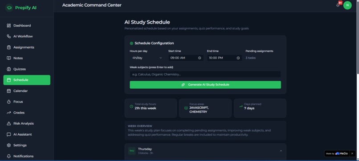Viewport: 359px width, 161px height.
Task: Click the 'WEEK OVERVIEW' heading
Action: click(x=140, y=126)
